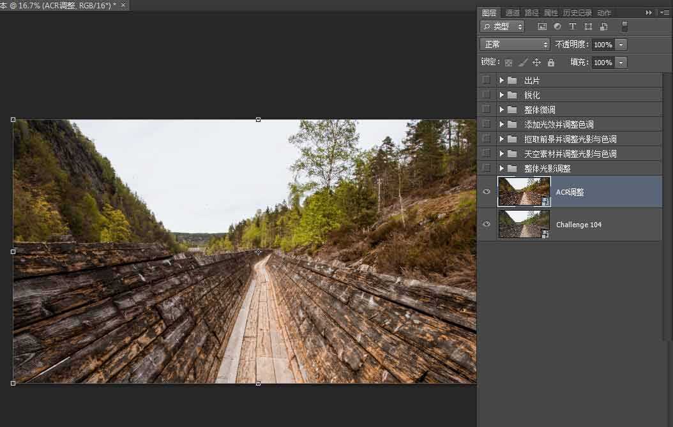Click the 出片 group name

point(532,80)
